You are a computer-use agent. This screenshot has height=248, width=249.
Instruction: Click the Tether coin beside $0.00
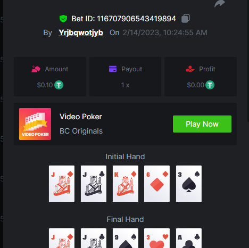[x=210, y=85]
